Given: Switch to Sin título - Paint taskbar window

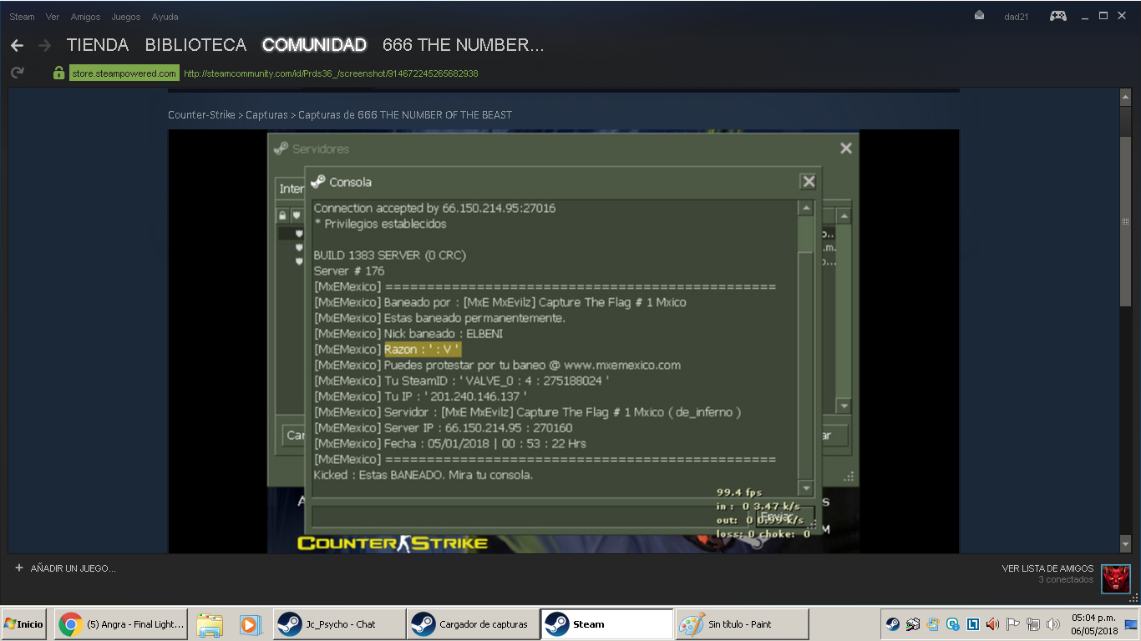Looking at the screenshot, I should [742, 624].
